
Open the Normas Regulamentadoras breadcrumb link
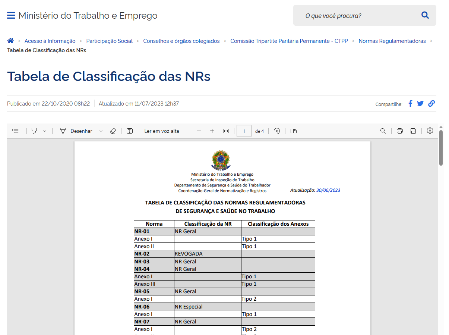click(x=392, y=41)
